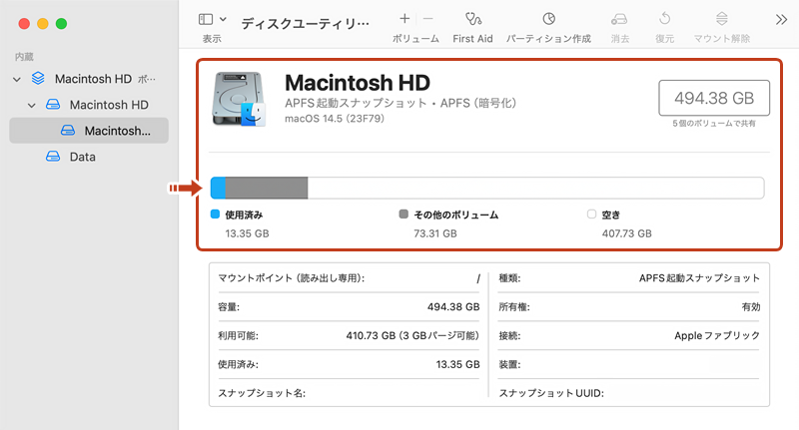Click the 接続 value Appleファブリック
Viewport: 799px width, 430px height.
tap(717, 336)
